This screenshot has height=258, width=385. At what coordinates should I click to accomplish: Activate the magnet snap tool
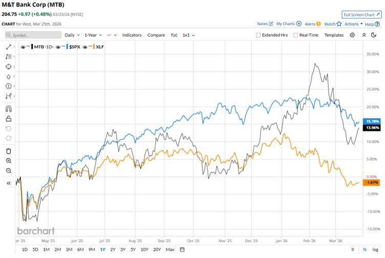pyautogui.click(x=9, y=109)
